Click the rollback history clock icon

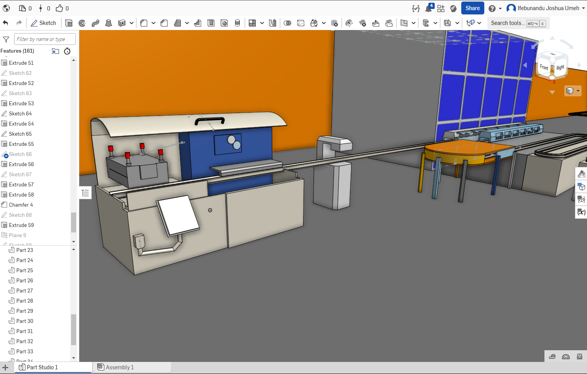pyautogui.click(x=67, y=51)
